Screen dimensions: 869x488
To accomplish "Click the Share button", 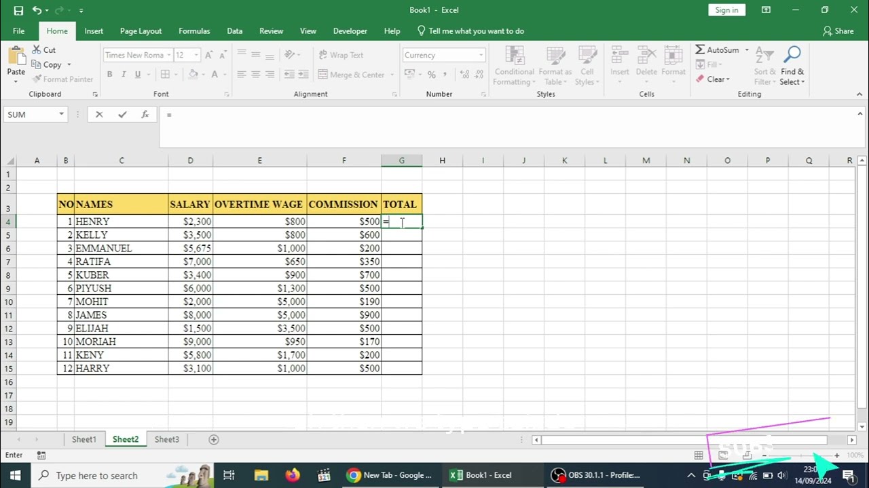I will point(838,31).
